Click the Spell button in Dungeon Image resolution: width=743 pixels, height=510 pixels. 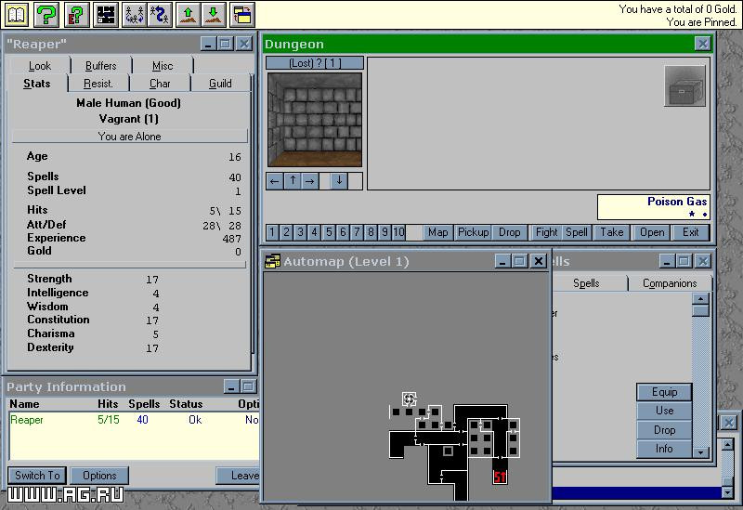(577, 232)
